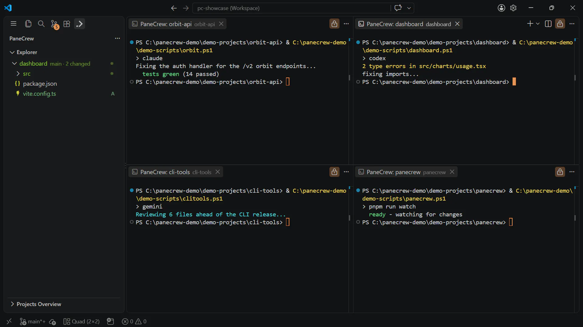Expand the src folder
The height and width of the screenshot is (327, 583).
18,74
